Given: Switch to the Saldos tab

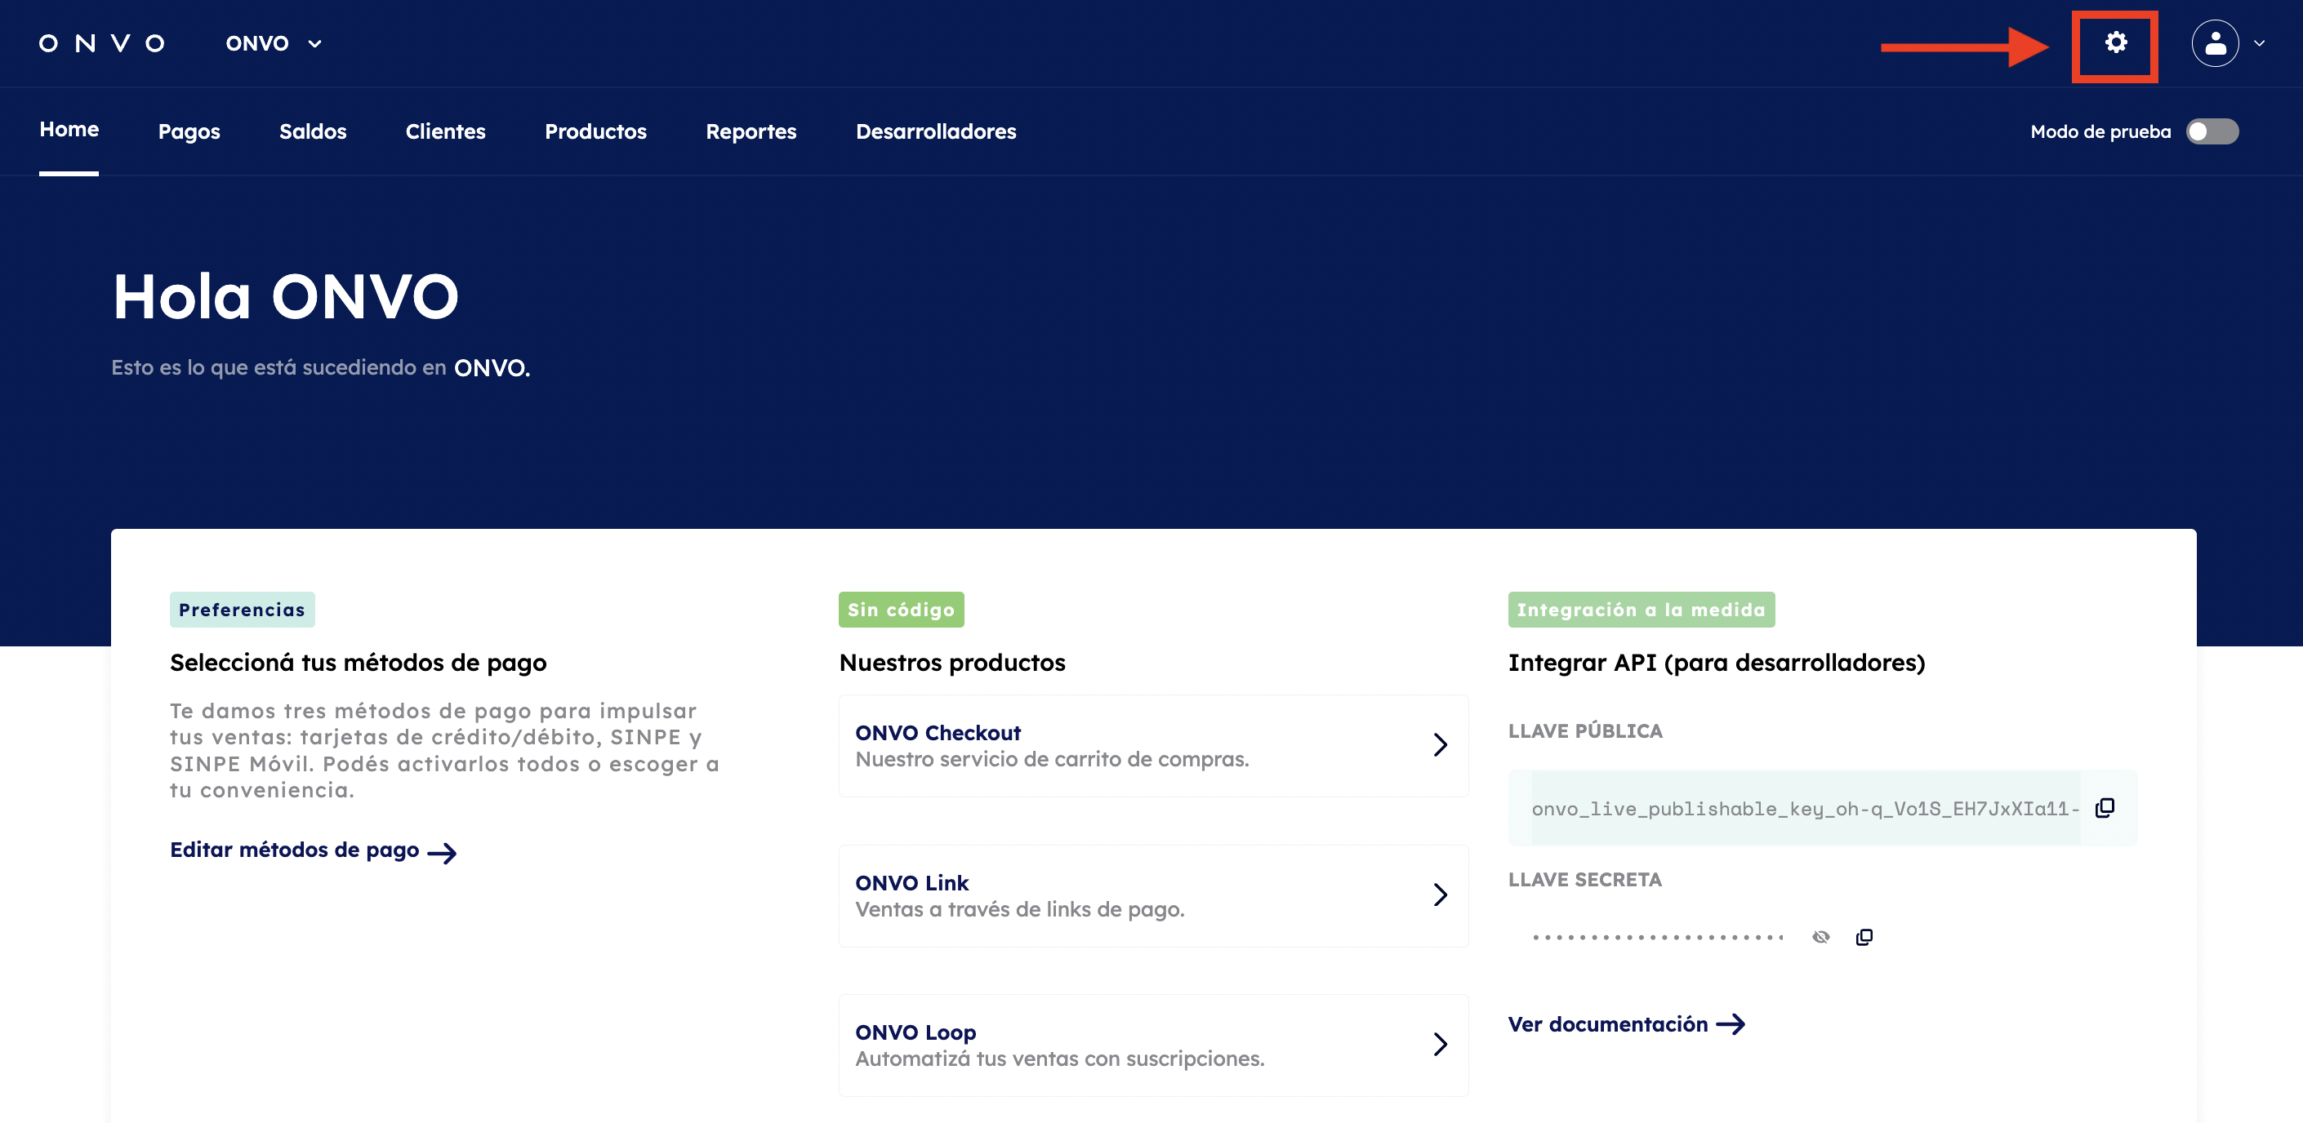Looking at the screenshot, I should pyautogui.click(x=312, y=131).
